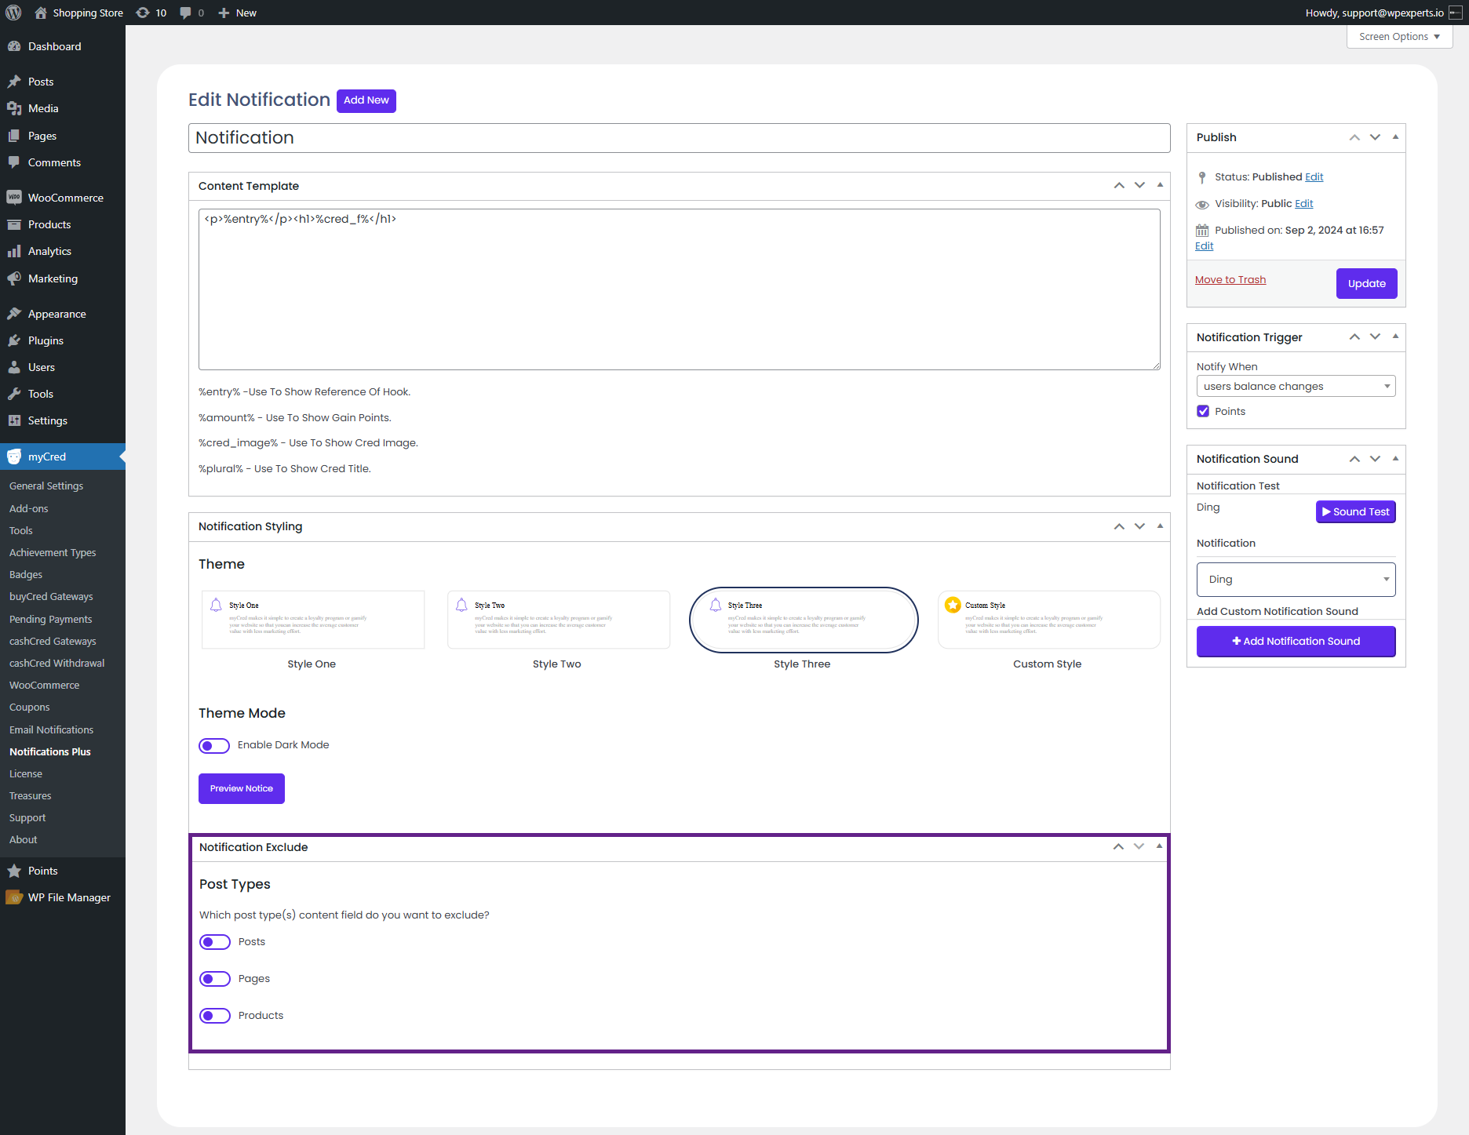
Task: Click the WordPress logo icon
Action: (x=13, y=13)
